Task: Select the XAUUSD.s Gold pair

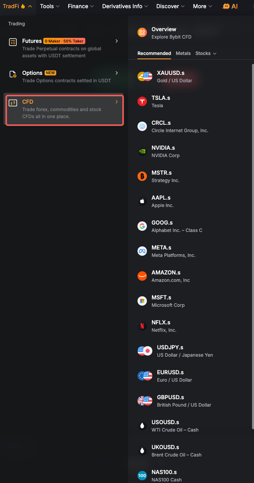Action: pyautogui.click(x=191, y=76)
